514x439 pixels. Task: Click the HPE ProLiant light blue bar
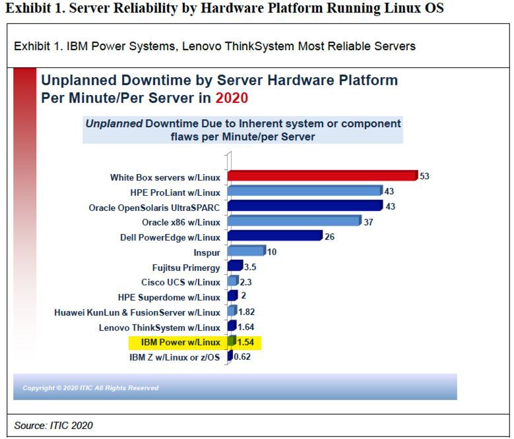pos(305,191)
